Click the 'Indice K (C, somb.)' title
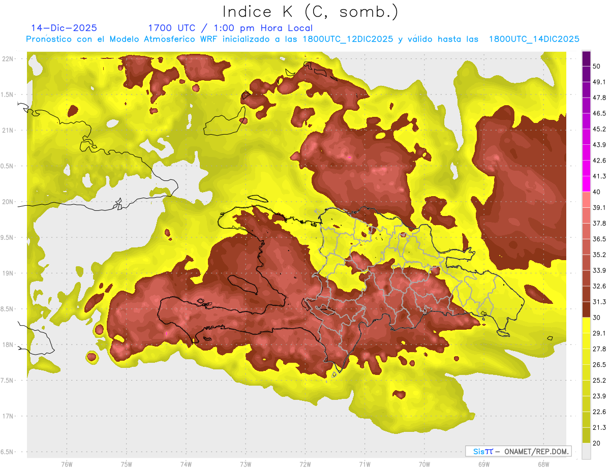The image size is (610, 471). click(310, 12)
